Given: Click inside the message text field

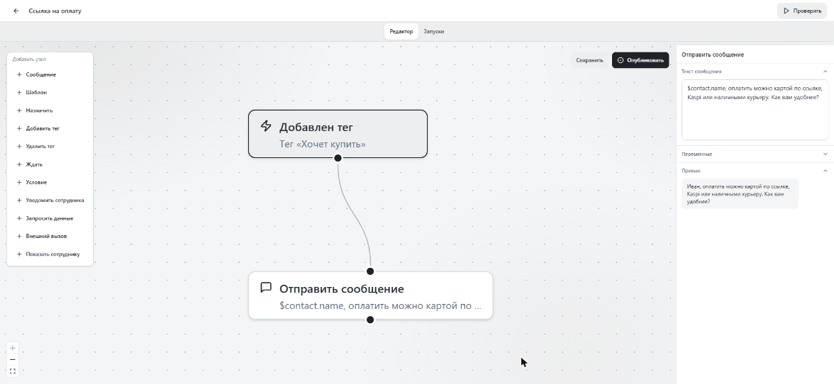Looking at the screenshot, I should (755, 110).
